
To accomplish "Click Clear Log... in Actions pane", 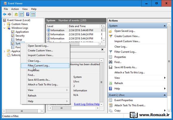I will tap(121, 47).
